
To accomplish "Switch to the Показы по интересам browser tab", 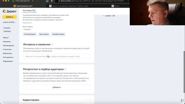I will click(69, 6).
